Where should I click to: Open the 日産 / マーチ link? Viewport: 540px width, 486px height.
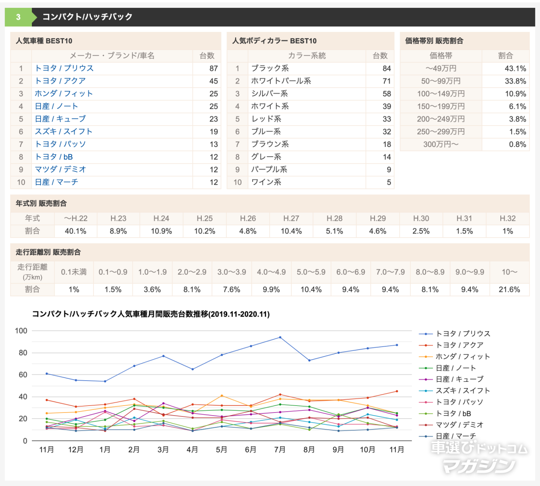(56, 182)
